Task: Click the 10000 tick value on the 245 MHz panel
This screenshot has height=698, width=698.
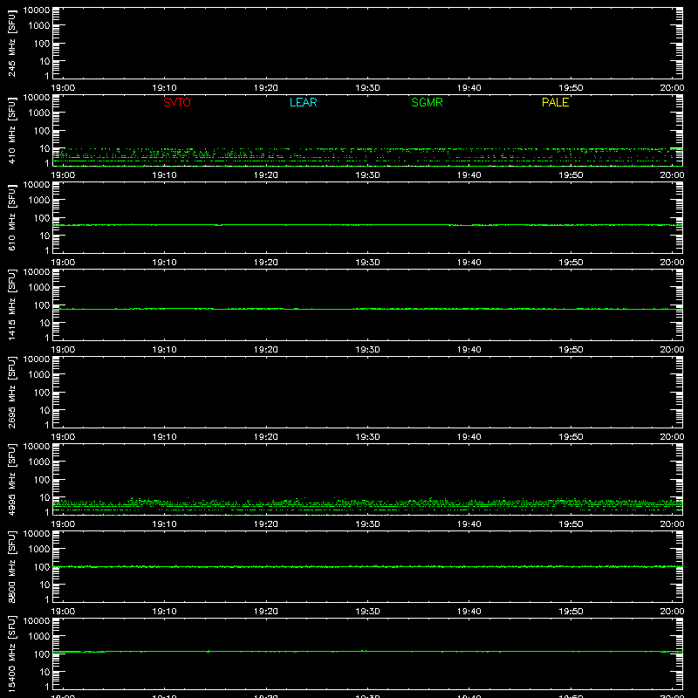Action: 37,10
